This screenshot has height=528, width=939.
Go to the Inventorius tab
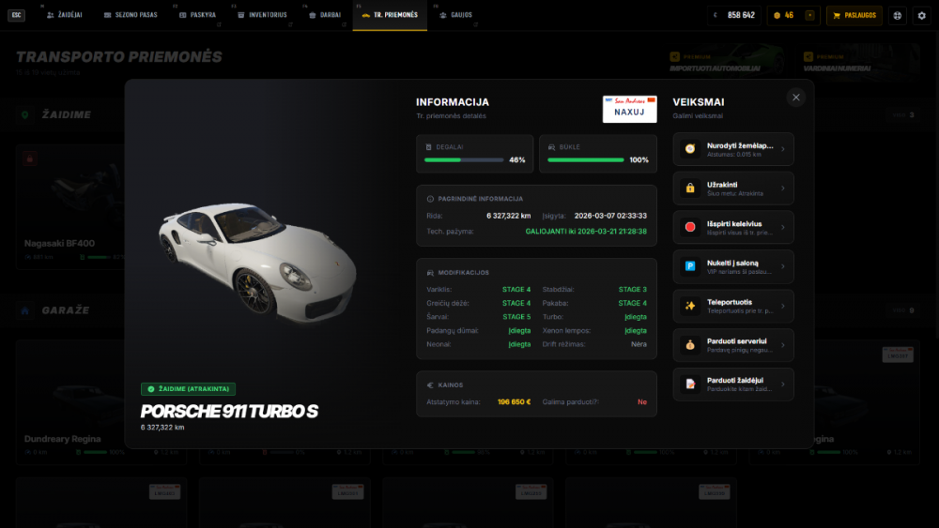[262, 15]
